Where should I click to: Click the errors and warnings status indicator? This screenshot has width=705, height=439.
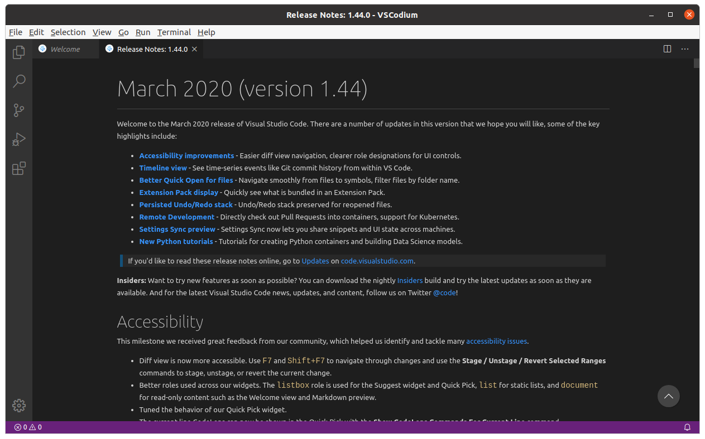[28, 427]
